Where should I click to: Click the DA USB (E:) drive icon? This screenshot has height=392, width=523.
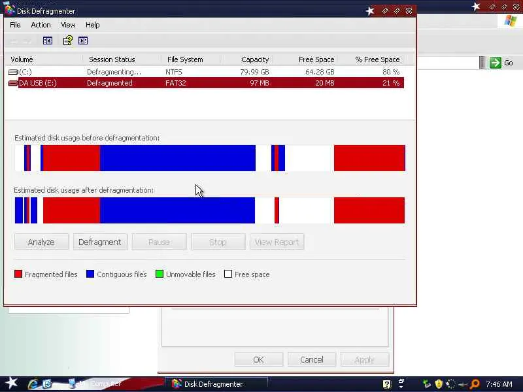point(12,83)
